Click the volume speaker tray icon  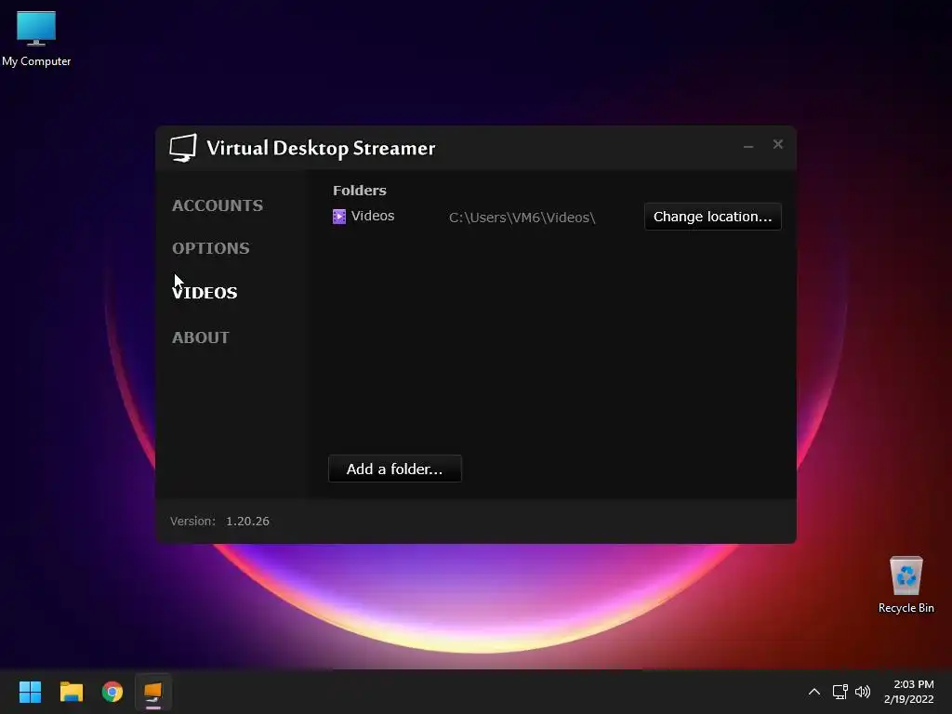pyautogui.click(x=862, y=692)
